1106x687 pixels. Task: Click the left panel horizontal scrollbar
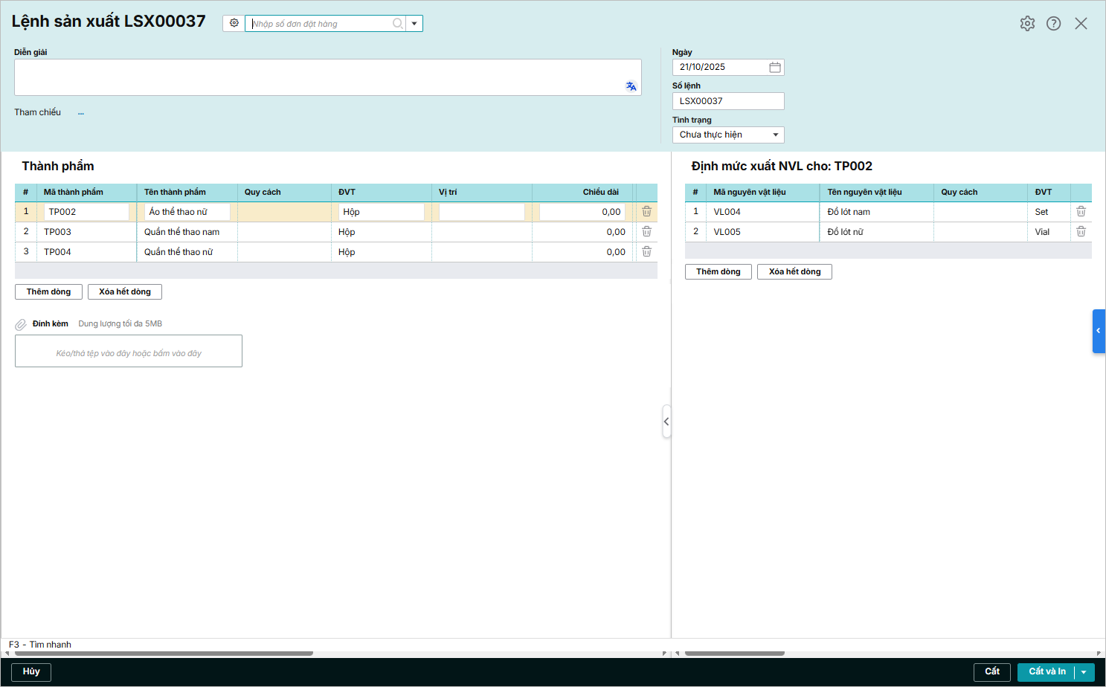(164, 654)
